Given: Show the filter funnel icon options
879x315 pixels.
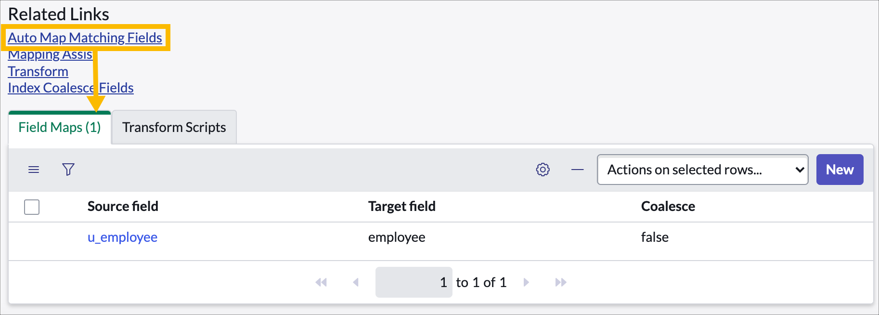Looking at the screenshot, I should [x=68, y=170].
